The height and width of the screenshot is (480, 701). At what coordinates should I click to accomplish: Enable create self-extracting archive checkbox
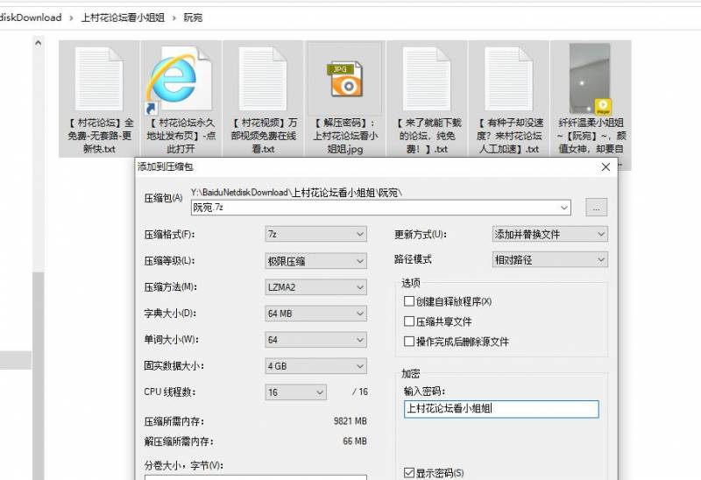click(409, 301)
